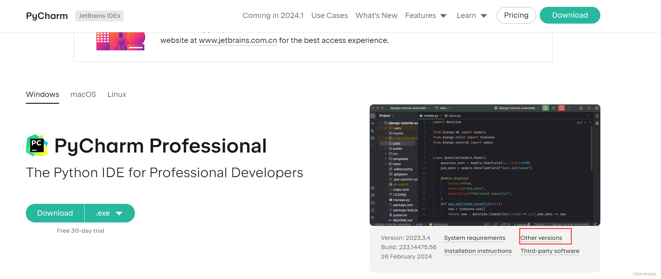This screenshot has height=279, width=661.
Task: Open the main branch dropdown in IDE preview
Action: point(443,108)
